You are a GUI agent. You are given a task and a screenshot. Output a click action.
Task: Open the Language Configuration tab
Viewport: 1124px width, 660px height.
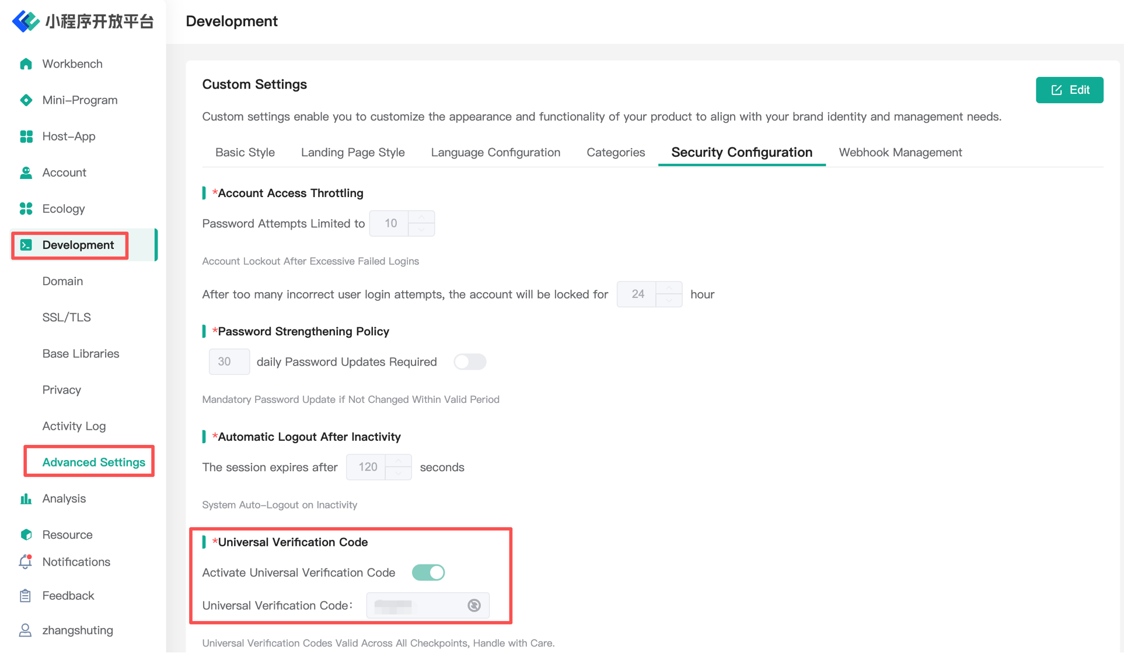point(495,152)
